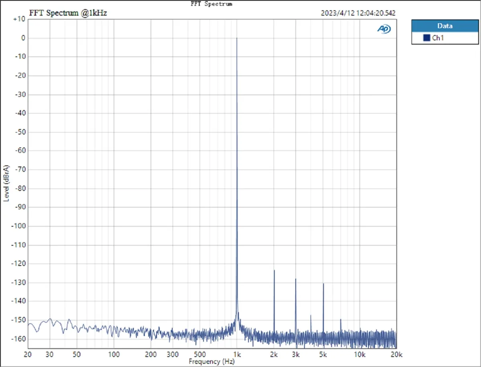Click the 'FFT Spectrum @1kHz' graph title
Image resolution: width=481 pixels, height=367 pixels.
[68, 13]
